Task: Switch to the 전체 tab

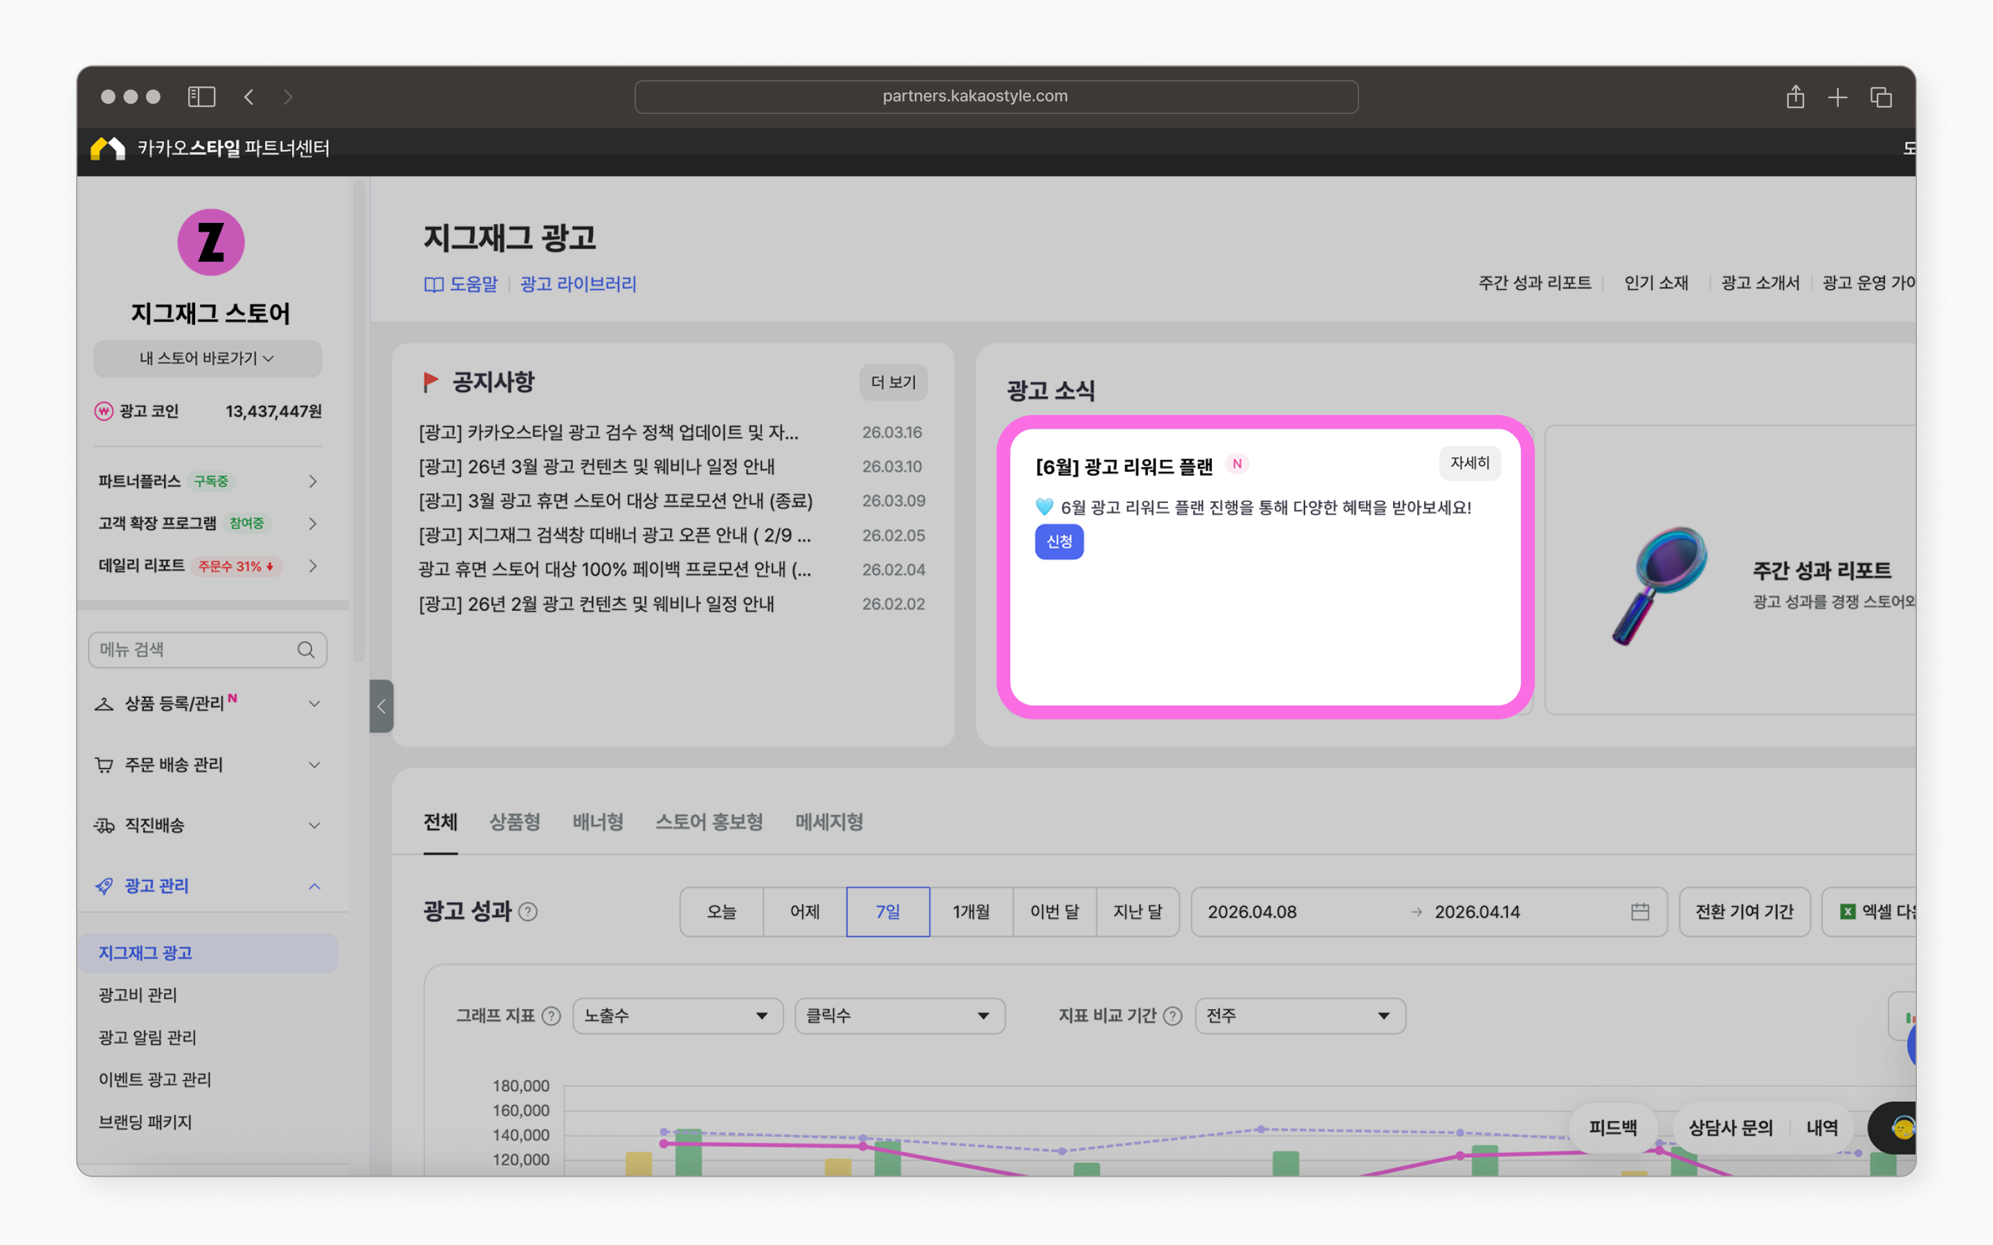Action: click(441, 822)
